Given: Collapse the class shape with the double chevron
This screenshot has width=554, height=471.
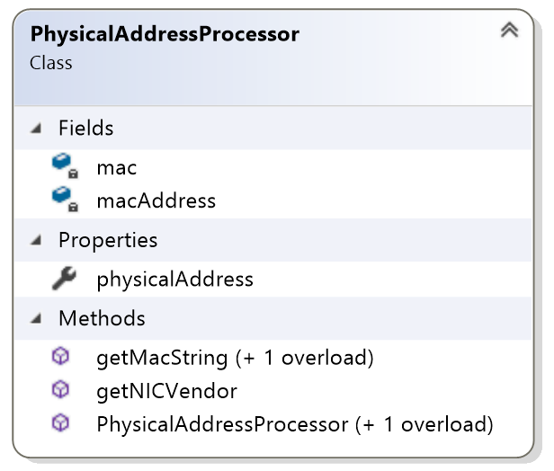Looking at the screenshot, I should click(509, 30).
